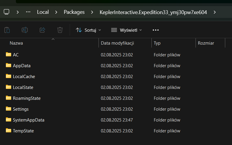The height and width of the screenshot is (145, 232).
Task: Click the 23:47 modified date of SystemAppData
Action: coord(117,120)
